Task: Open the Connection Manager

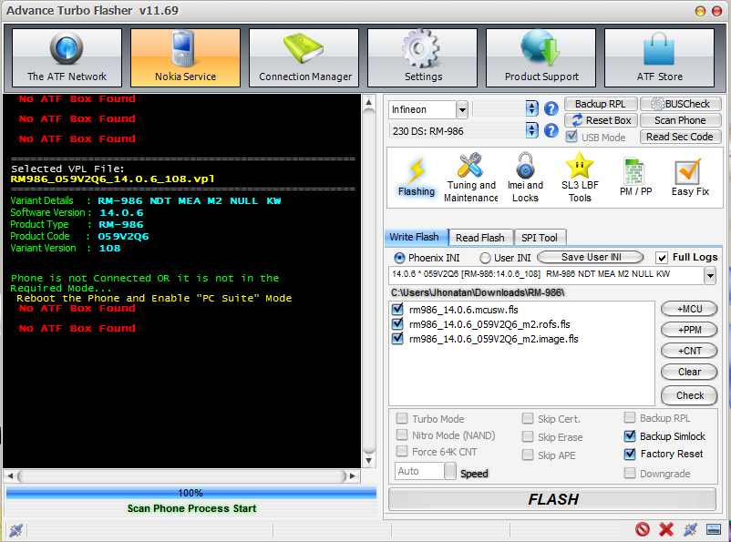Action: coord(304,58)
